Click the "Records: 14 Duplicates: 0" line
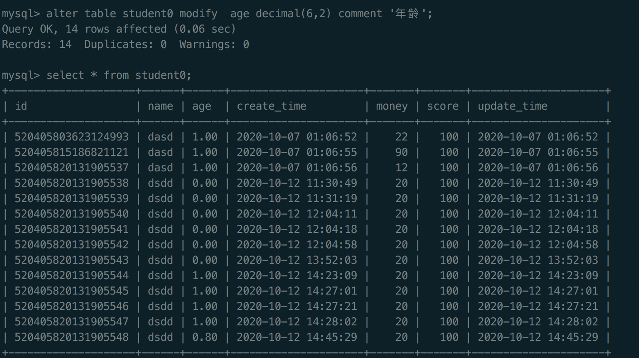This screenshot has height=358, width=639. (x=126, y=44)
